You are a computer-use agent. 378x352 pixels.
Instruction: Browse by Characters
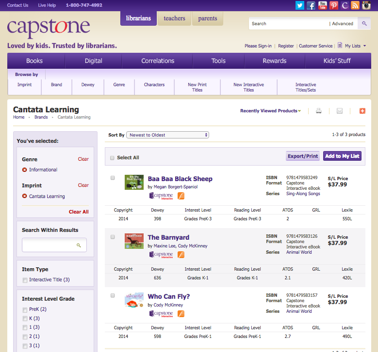(x=154, y=85)
